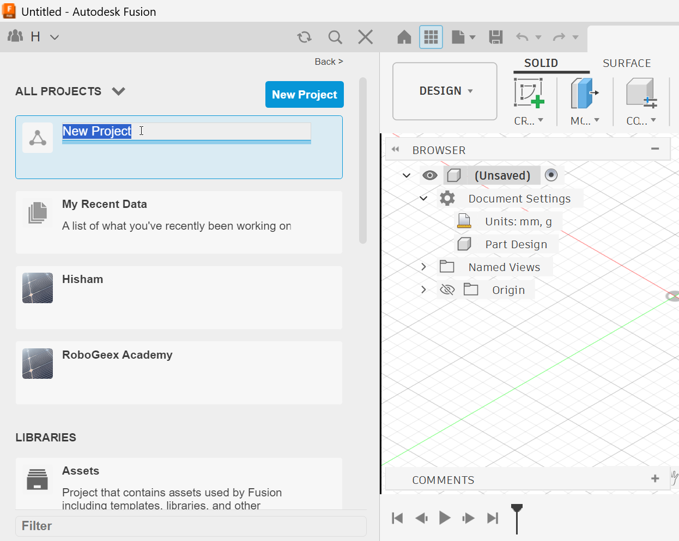
Task: Redo the last action
Action: [x=559, y=37]
